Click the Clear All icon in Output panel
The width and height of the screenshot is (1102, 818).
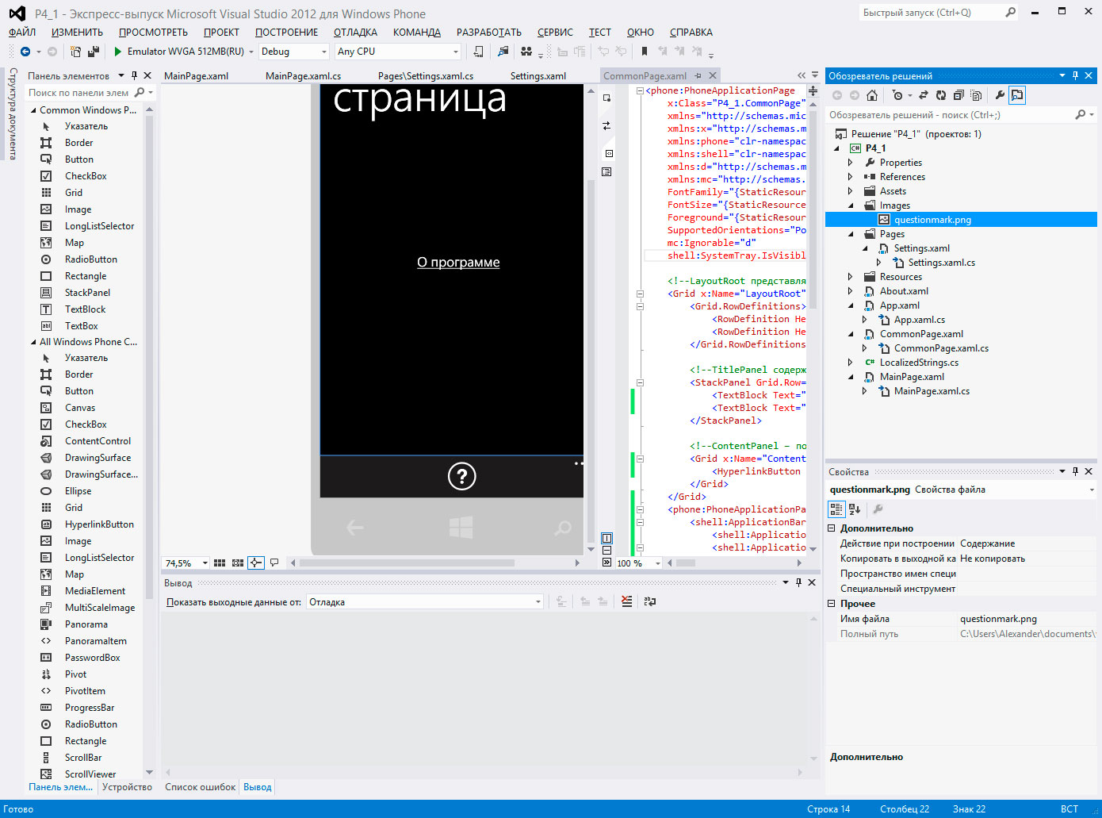(627, 602)
